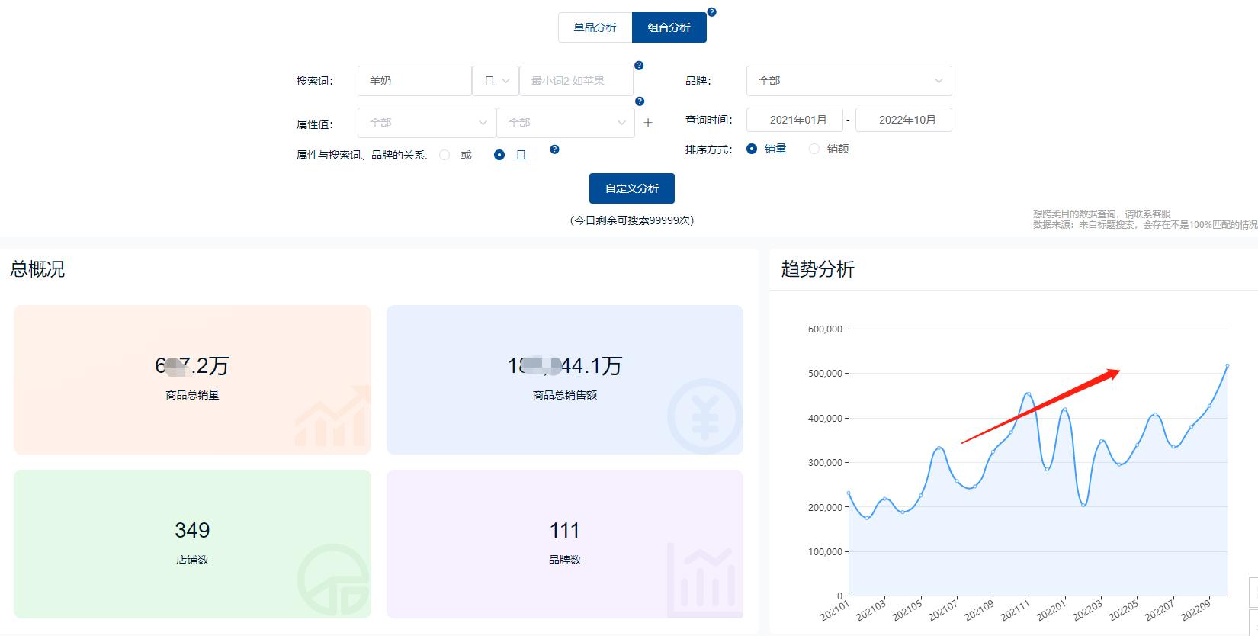
Task: Select 或 relation radio button
Action: [x=444, y=155]
